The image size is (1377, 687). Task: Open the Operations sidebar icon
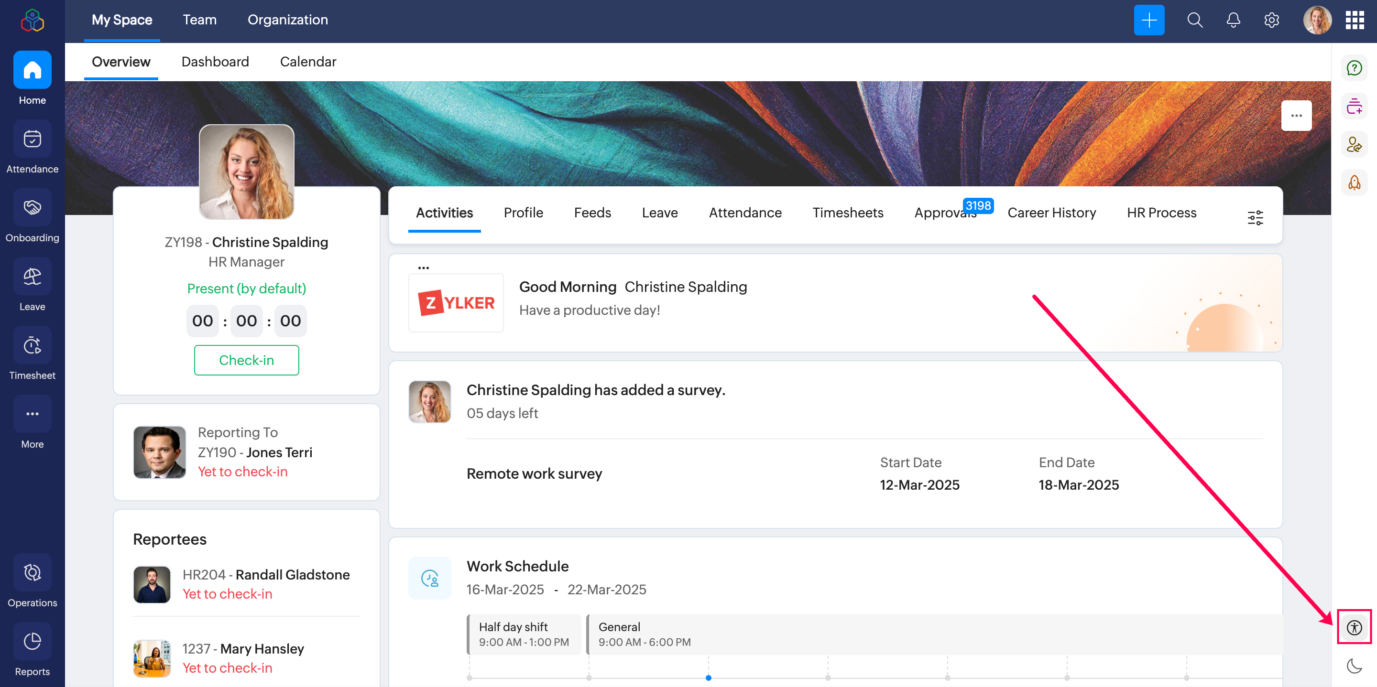32,573
